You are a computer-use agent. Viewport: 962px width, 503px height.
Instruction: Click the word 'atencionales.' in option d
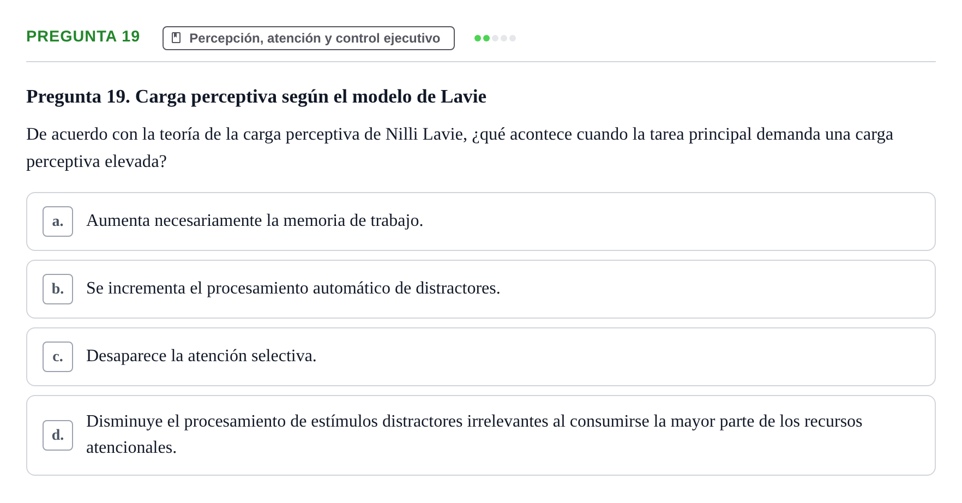(131, 448)
